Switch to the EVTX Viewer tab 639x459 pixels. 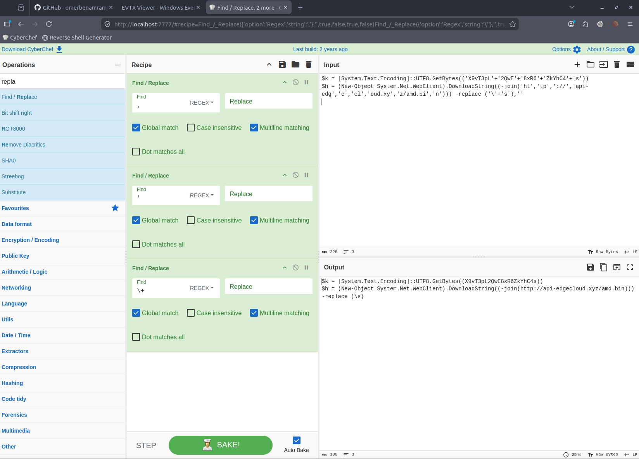(x=161, y=7)
